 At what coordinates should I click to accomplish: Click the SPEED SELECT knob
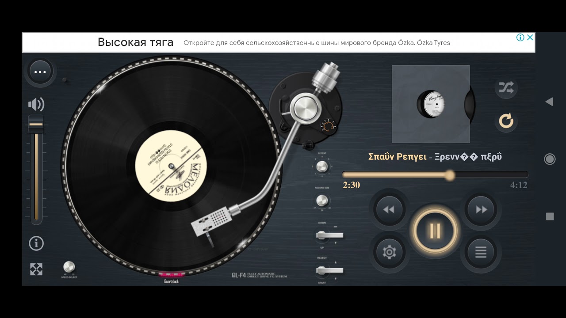point(69,267)
